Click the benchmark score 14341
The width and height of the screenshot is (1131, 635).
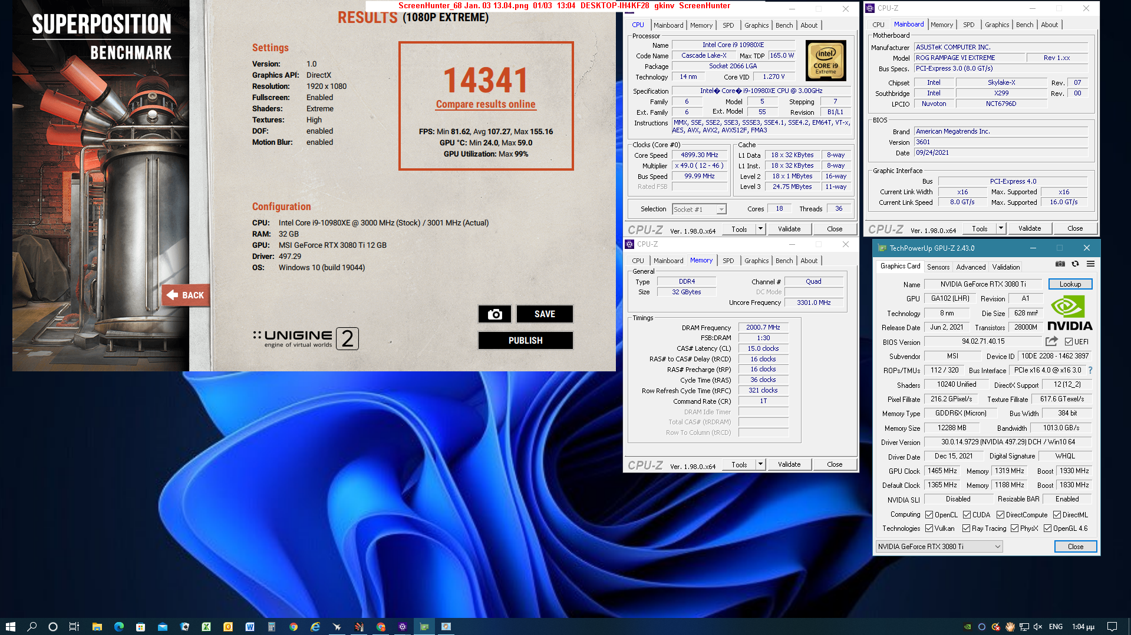[x=486, y=80]
